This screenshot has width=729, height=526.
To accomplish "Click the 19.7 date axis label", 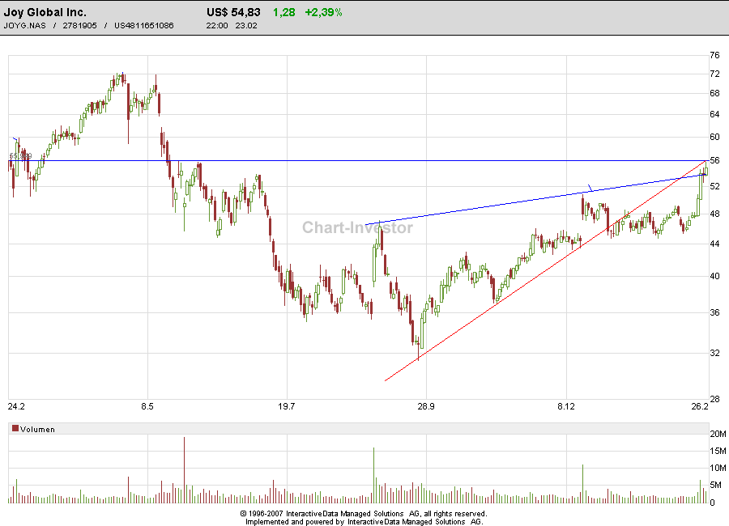I will pos(286,406).
